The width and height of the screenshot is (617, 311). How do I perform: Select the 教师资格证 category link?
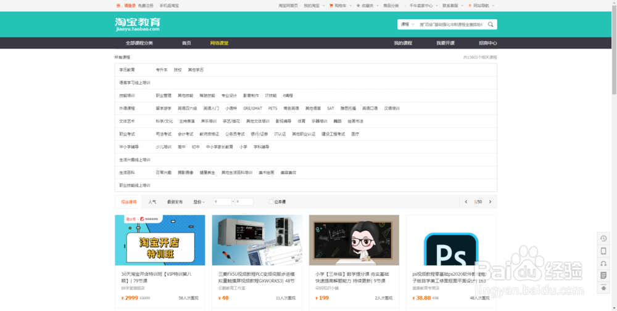[x=209, y=134]
